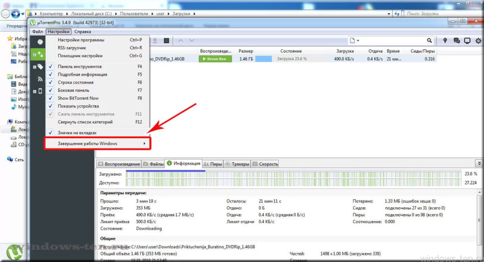
Task: Open the remote monitor icon
Action: point(467,41)
